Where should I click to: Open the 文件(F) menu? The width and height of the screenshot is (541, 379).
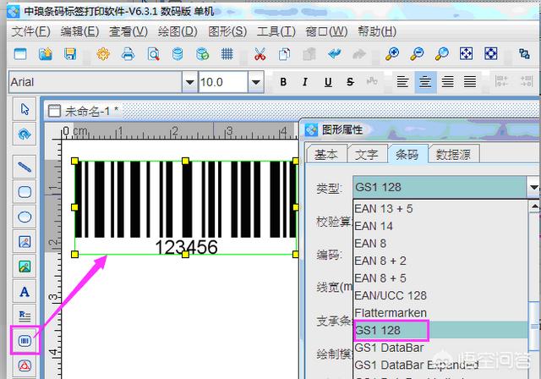31,32
